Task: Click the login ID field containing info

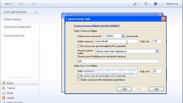Action: tap(118, 61)
